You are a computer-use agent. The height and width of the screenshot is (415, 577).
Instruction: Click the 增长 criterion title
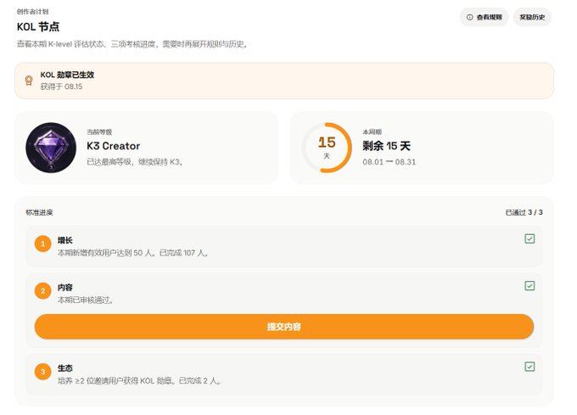[64, 240]
